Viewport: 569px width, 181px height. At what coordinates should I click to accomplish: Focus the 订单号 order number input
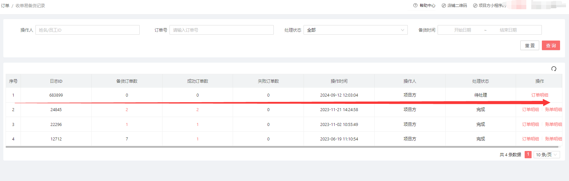click(221, 30)
